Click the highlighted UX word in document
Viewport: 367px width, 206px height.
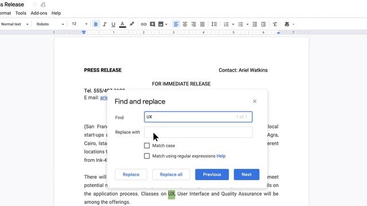point(171,194)
